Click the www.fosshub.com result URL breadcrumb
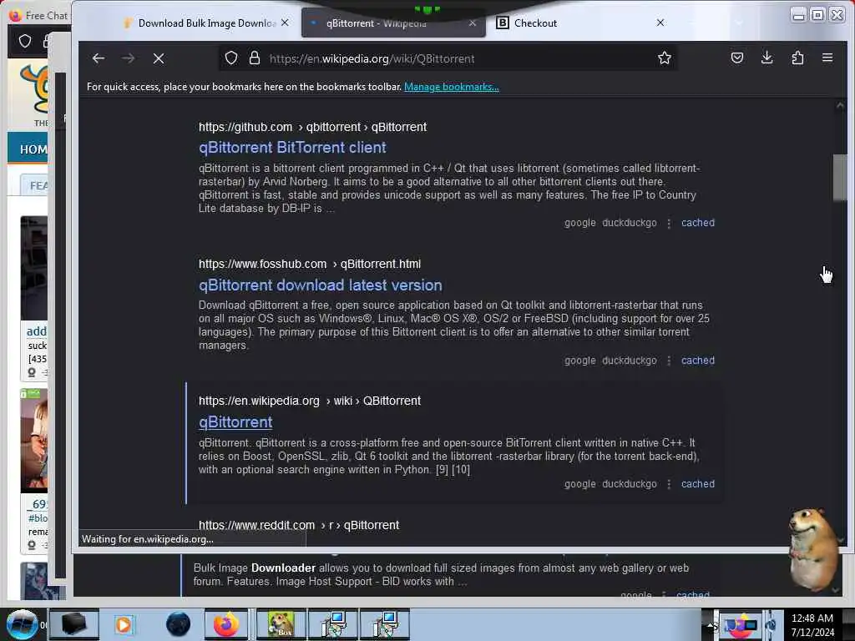 tap(309, 264)
